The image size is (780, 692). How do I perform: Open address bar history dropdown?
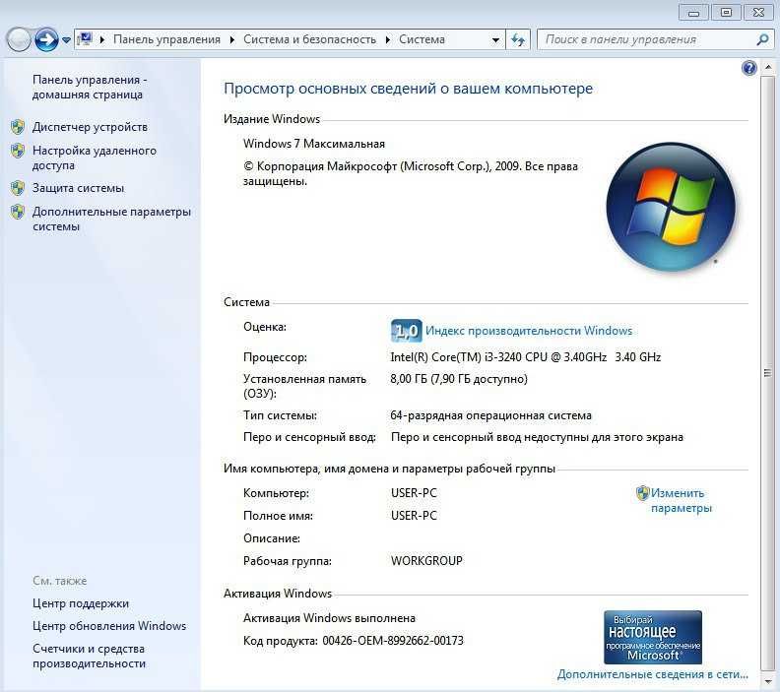tap(495, 39)
